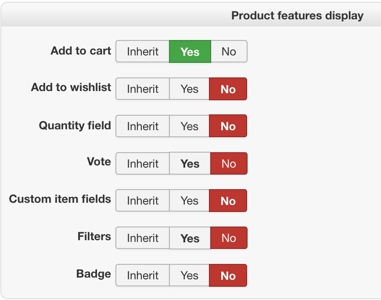The width and height of the screenshot is (381, 300).
Task: Click No for Badge display
Action: 228,275
